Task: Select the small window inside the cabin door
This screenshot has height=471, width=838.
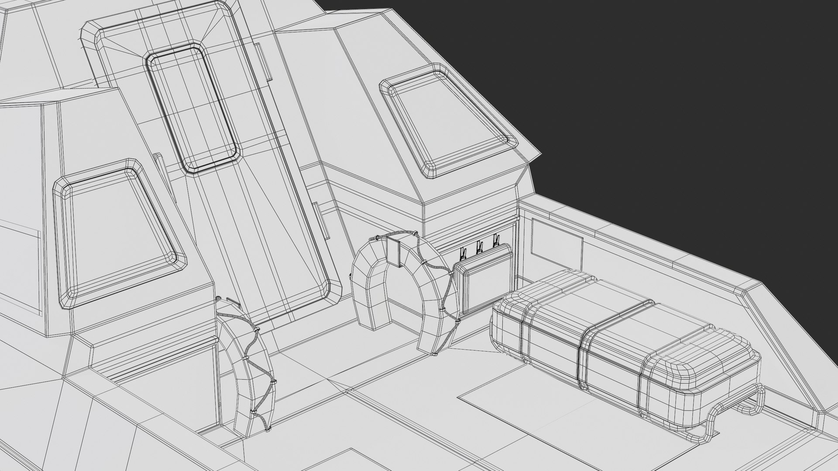Action: (x=193, y=108)
